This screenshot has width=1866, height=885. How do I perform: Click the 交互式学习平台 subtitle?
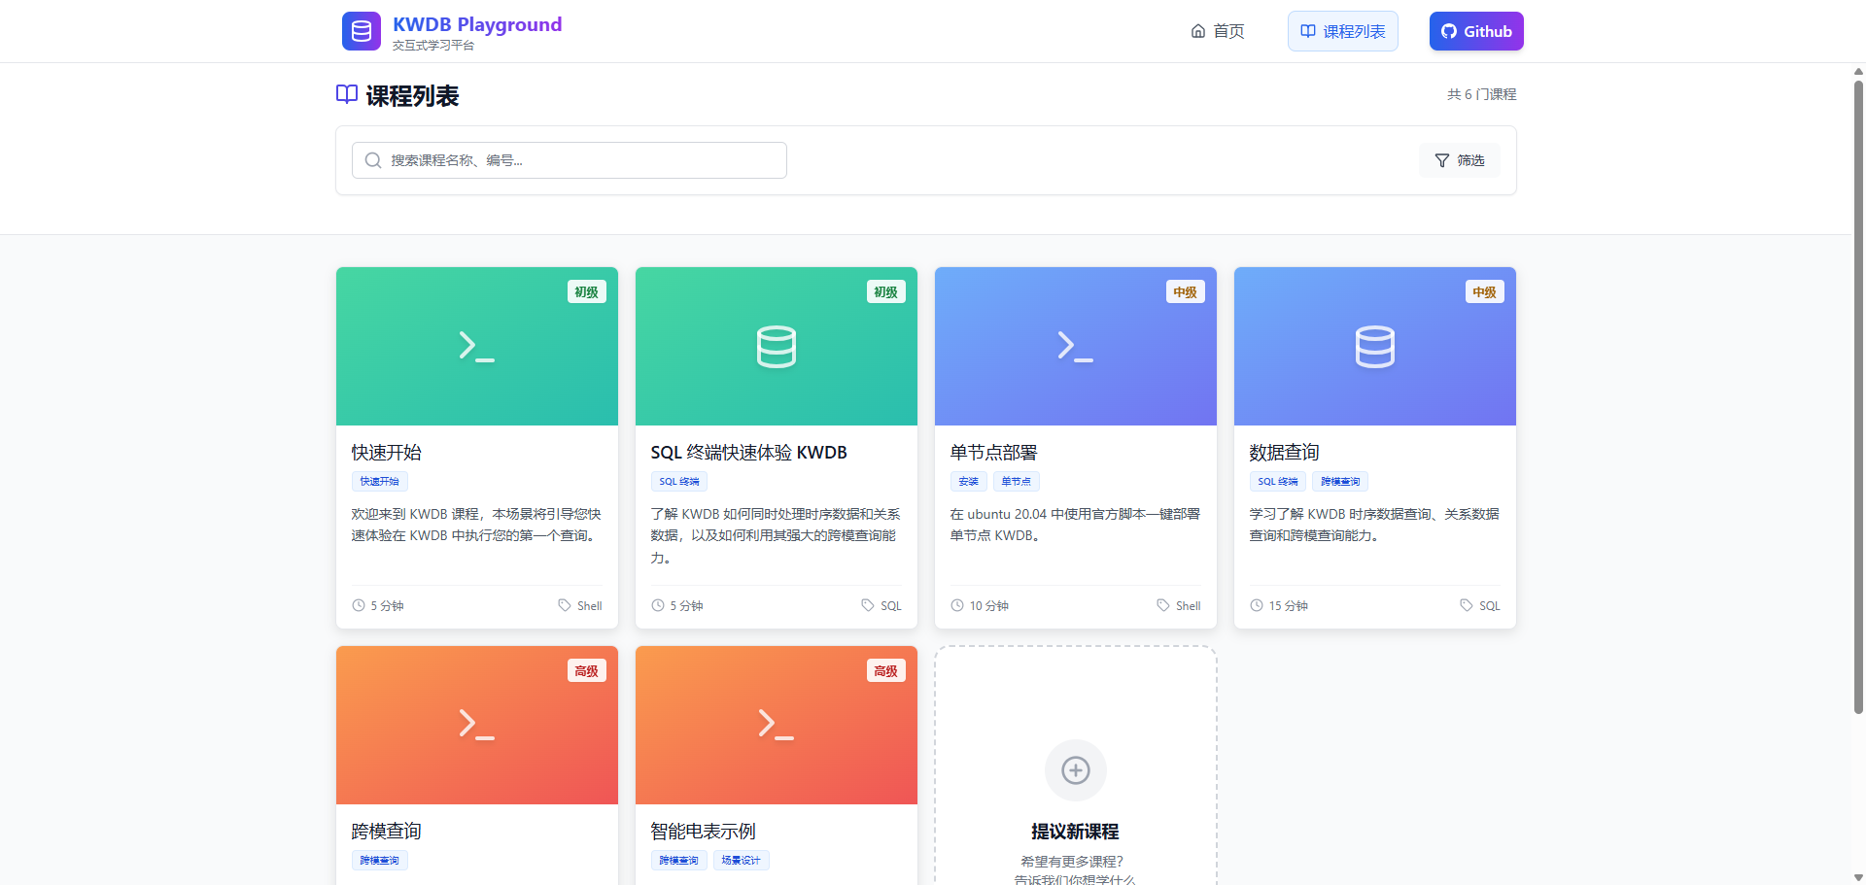point(433,46)
